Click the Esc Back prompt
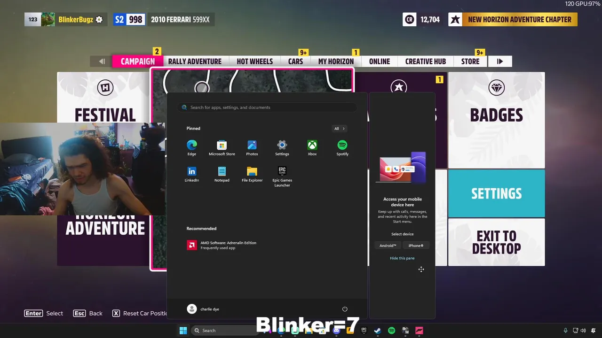Viewport: 602px width, 338px height. (x=88, y=313)
